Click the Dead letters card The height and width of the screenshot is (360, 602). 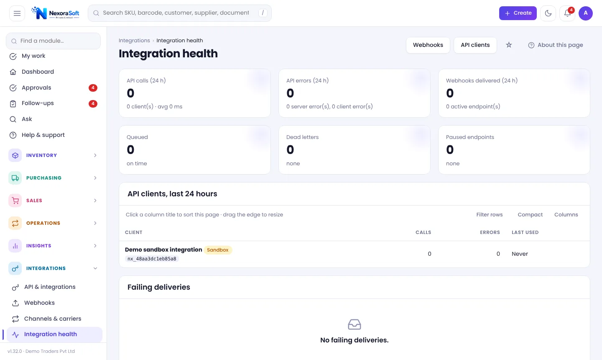(x=355, y=150)
